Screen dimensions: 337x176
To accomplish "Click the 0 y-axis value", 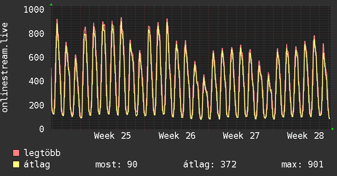I will pyautogui.click(x=42, y=129).
